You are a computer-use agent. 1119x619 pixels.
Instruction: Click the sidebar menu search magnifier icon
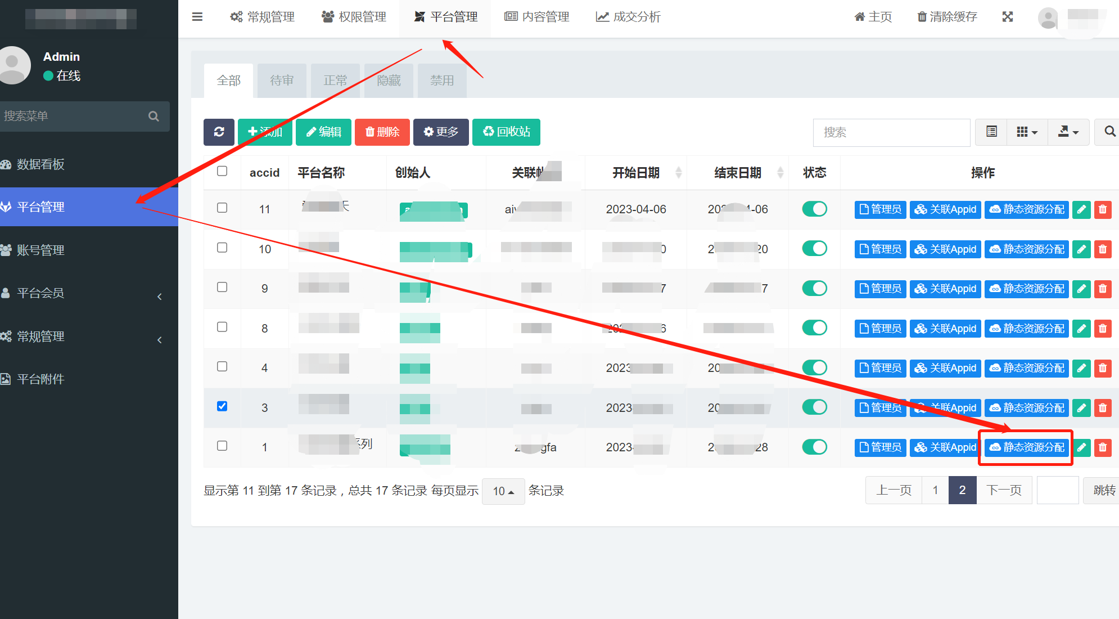click(154, 116)
